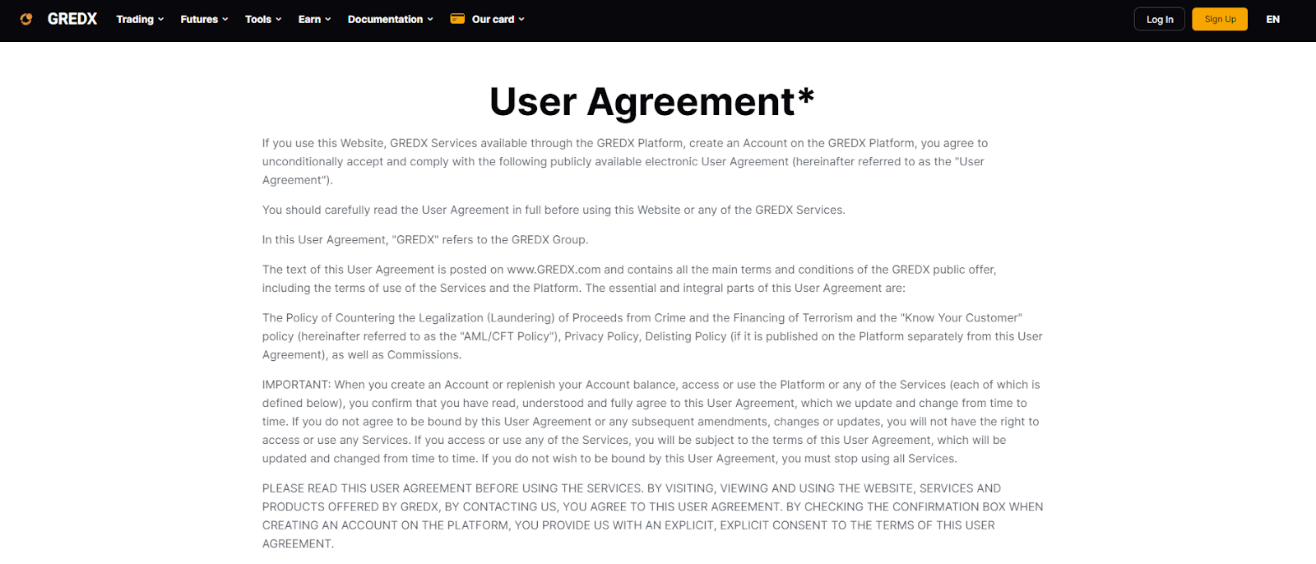The width and height of the screenshot is (1316, 564).
Task: Click the yellow card icon
Action: click(x=457, y=18)
